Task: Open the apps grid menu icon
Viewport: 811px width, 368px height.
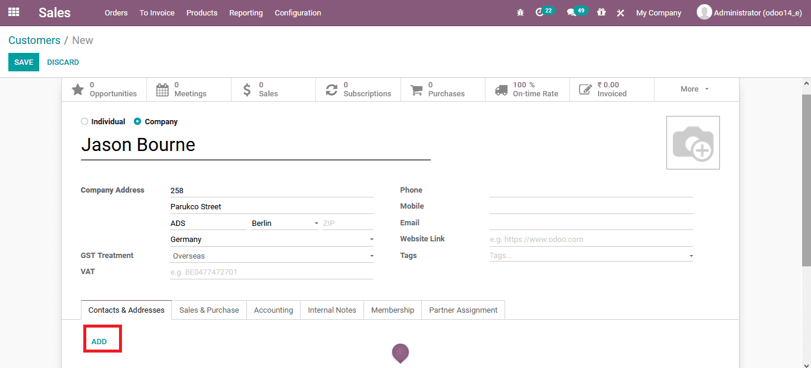Action: point(14,12)
